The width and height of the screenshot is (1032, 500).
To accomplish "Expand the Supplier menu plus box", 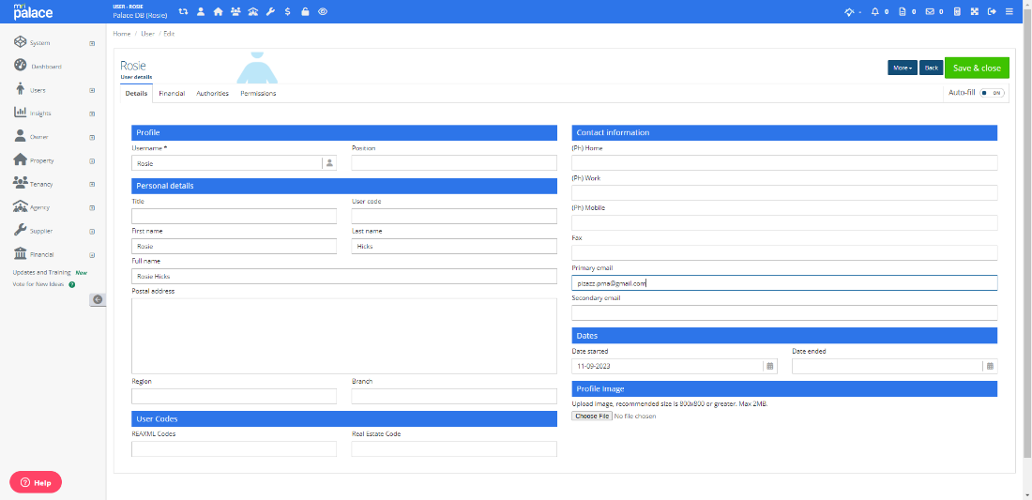I will coord(92,232).
